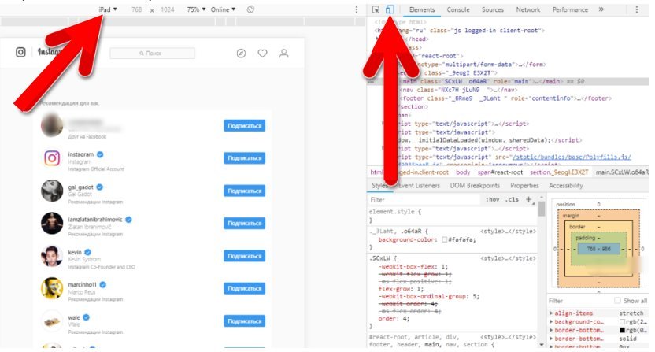This screenshot has height=352, width=655.
Task: Click the verified badge beside instagram
Action: click(100, 154)
